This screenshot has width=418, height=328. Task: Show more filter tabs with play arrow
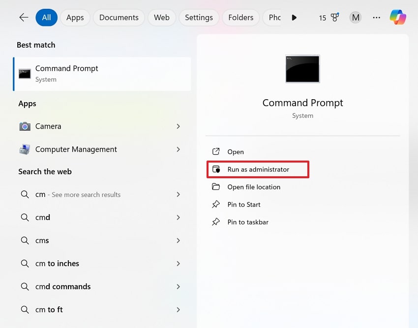[294, 18]
